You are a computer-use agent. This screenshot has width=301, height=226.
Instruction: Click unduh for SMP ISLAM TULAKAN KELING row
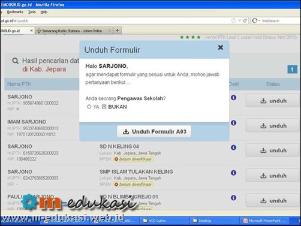(273, 176)
